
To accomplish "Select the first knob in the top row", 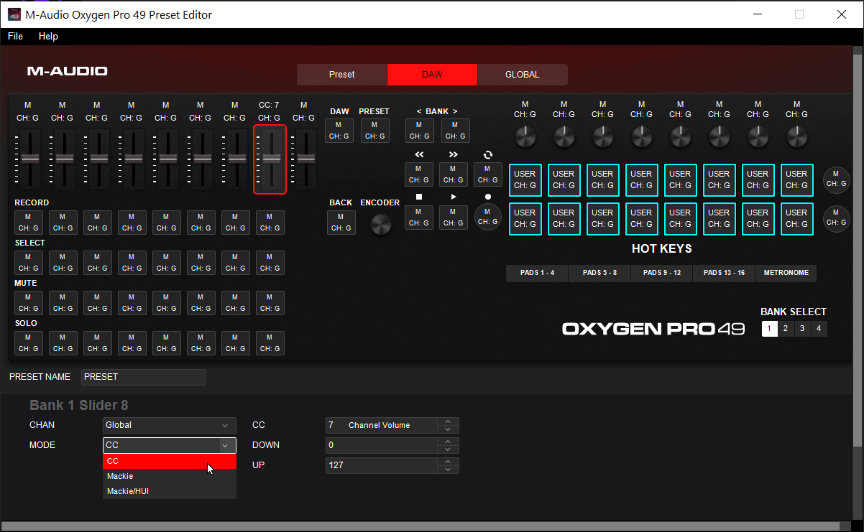I will pos(525,135).
